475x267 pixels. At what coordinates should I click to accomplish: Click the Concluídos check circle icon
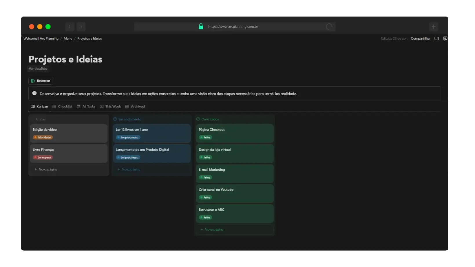click(198, 119)
